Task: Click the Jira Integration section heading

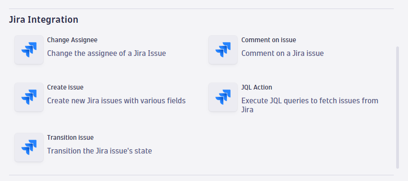Action: (x=44, y=19)
